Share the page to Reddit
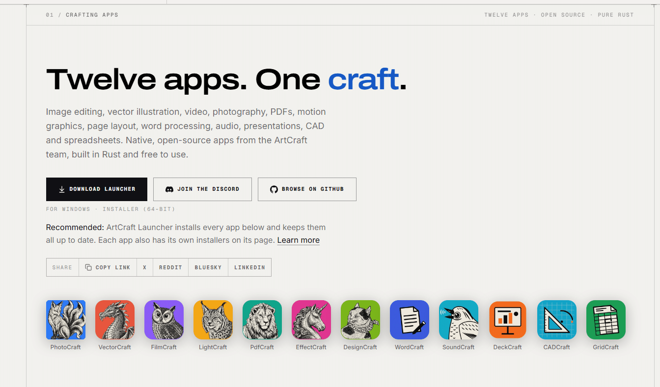 (170, 267)
